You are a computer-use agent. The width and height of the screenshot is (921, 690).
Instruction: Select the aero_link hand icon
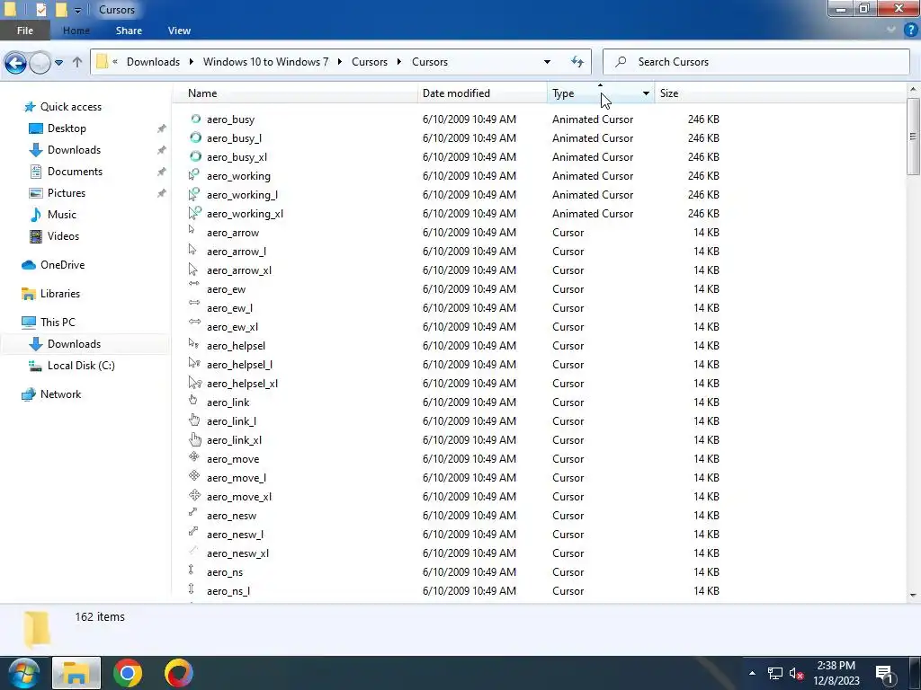click(x=192, y=400)
